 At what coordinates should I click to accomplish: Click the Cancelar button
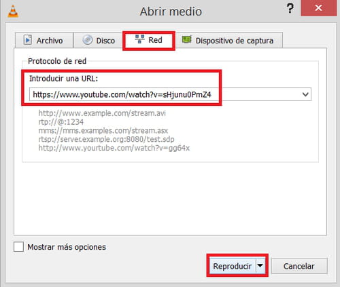[x=299, y=266]
